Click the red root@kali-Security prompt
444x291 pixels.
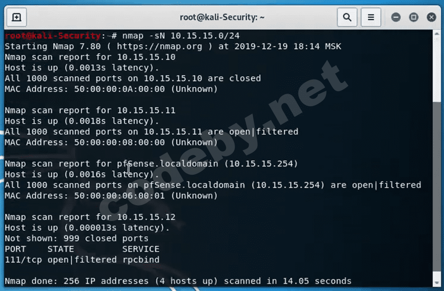(53, 36)
